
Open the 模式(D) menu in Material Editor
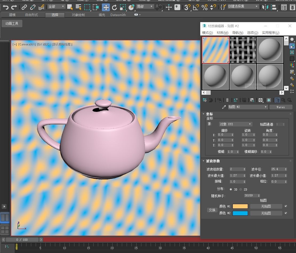click(207, 33)
